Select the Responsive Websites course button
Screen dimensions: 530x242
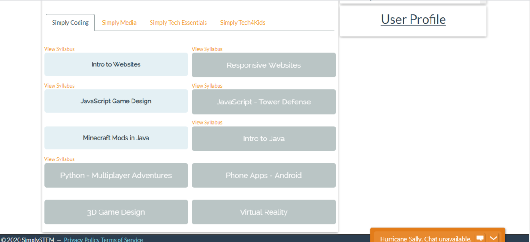[x=264, y=65]
